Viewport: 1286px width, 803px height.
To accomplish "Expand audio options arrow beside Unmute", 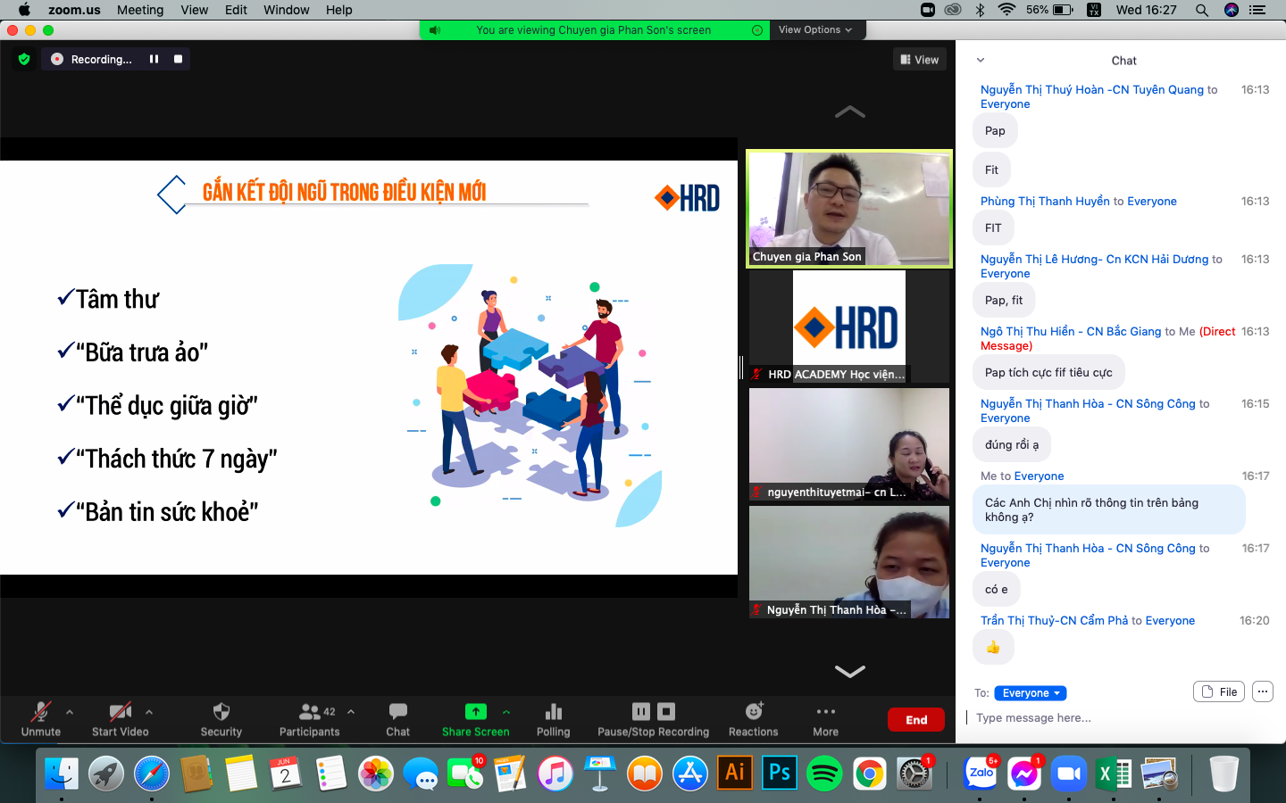I will point(70,712).
